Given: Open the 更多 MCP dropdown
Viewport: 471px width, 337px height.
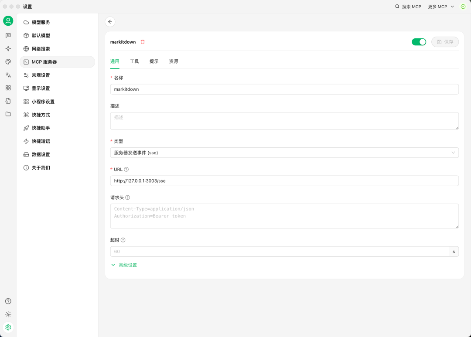Looking at the screenshot, I should pyautogui.click(x=441, y=7).
